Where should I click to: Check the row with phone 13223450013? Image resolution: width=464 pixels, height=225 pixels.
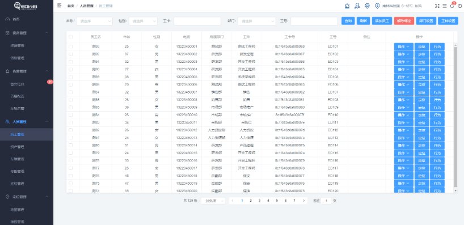(x=70, y=138)
